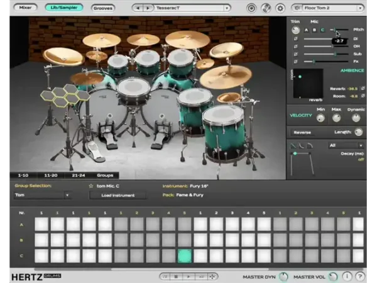Image resolution: width=377 pixels, height=283 pixels.
Task: Click the first cell in row A
Action: point(41,224)
